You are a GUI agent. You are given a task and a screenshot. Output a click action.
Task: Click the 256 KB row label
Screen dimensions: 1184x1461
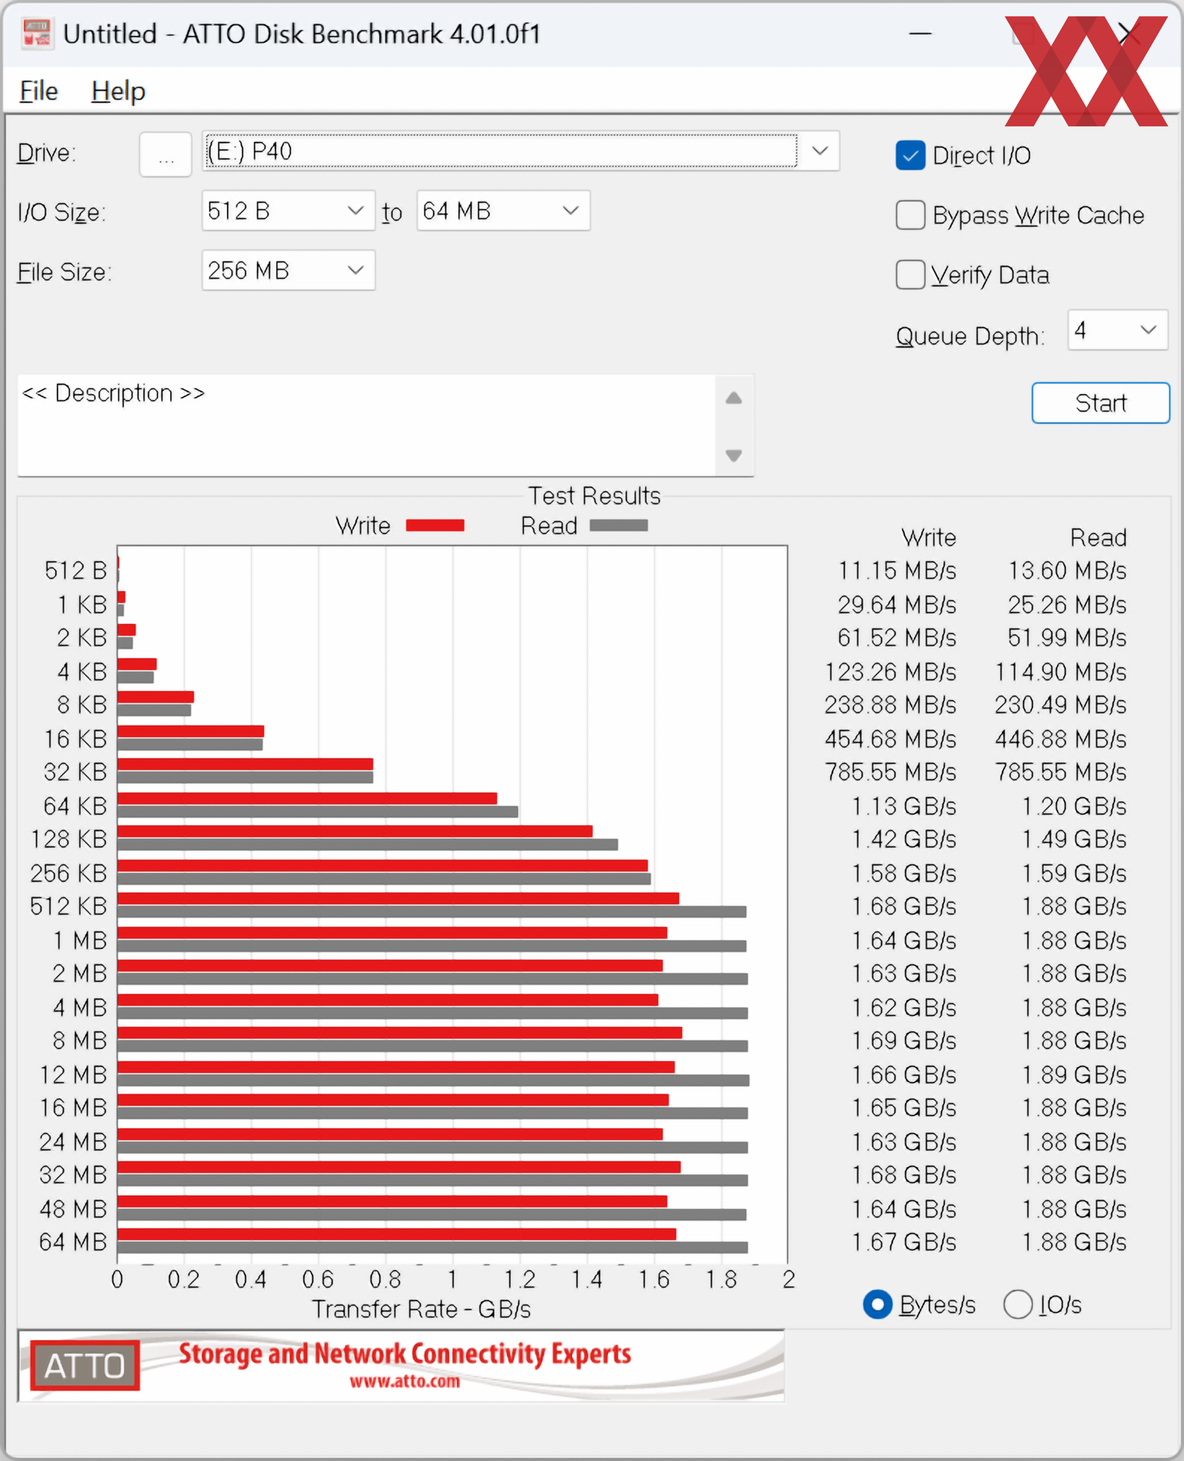(x=68, y=873)
